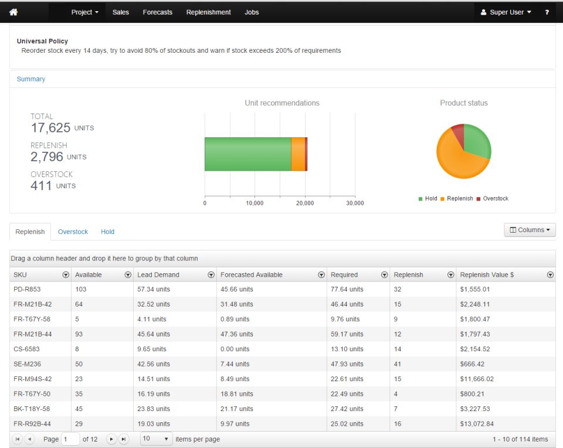Toggle Hold legend item in pie chart
The height and width of the screenshot is (448, 563).
(428, 199)
